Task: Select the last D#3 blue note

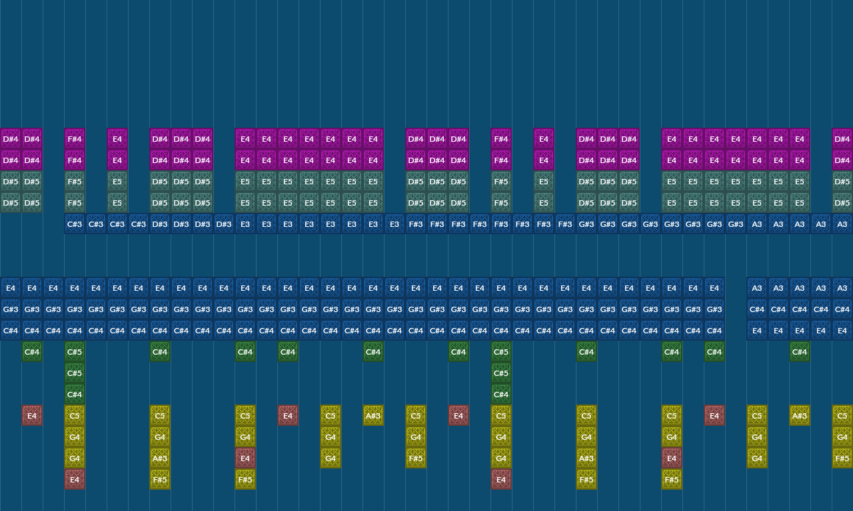Action: (x=223, y=224)
